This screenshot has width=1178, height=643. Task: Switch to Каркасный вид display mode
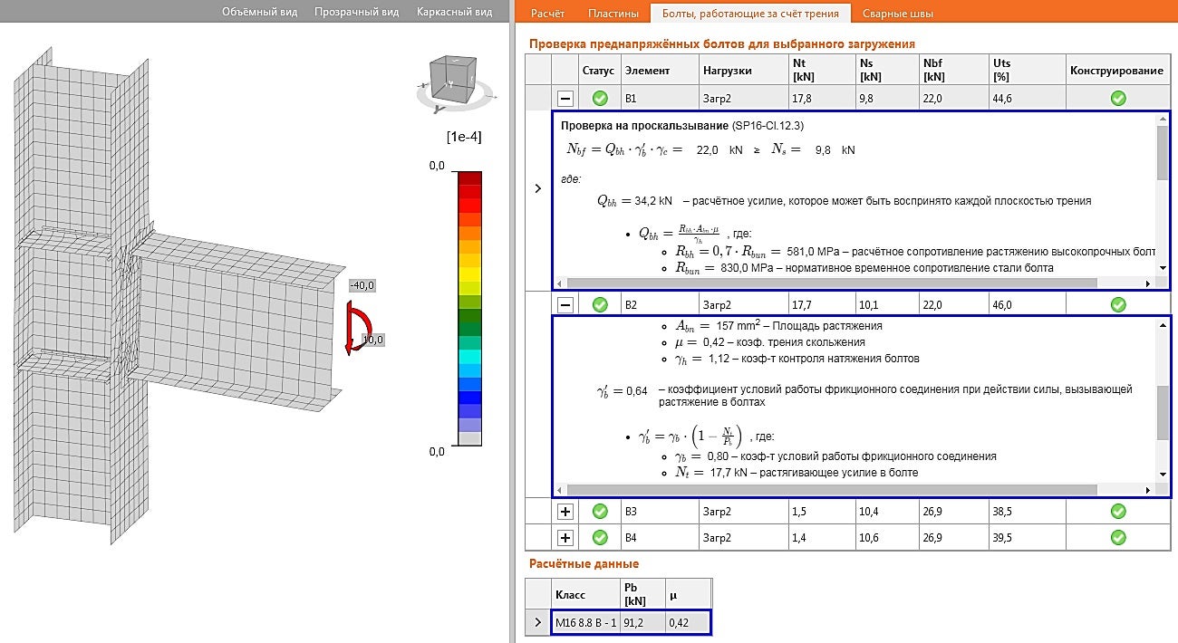454,13
